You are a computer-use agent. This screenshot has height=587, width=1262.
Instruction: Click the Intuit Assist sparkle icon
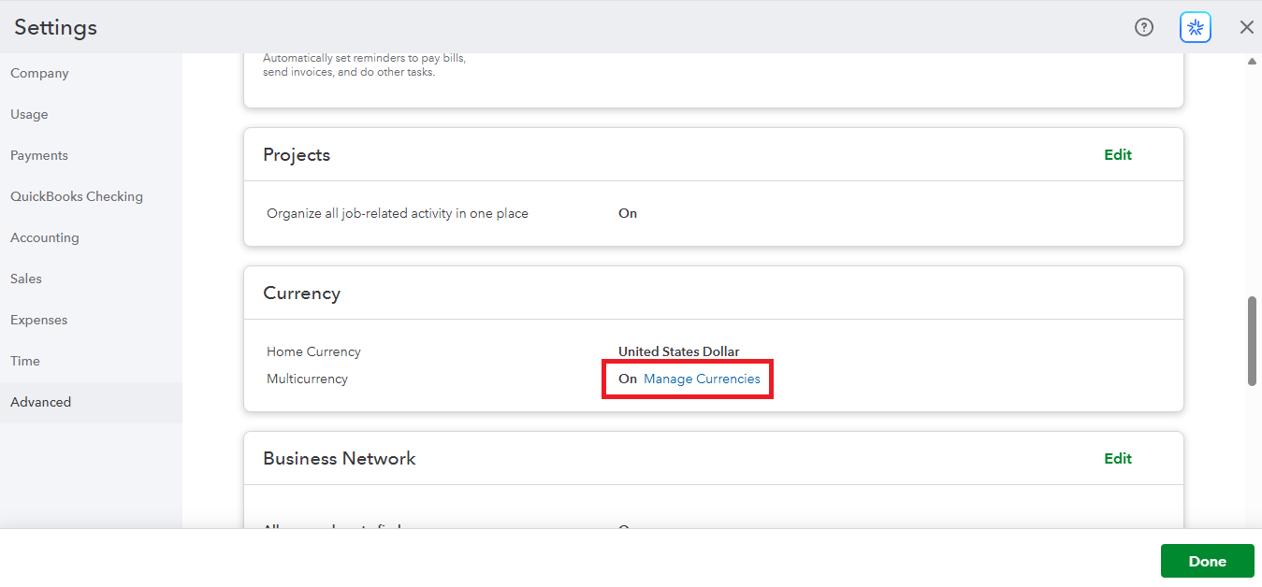[x=1196, y=27]
